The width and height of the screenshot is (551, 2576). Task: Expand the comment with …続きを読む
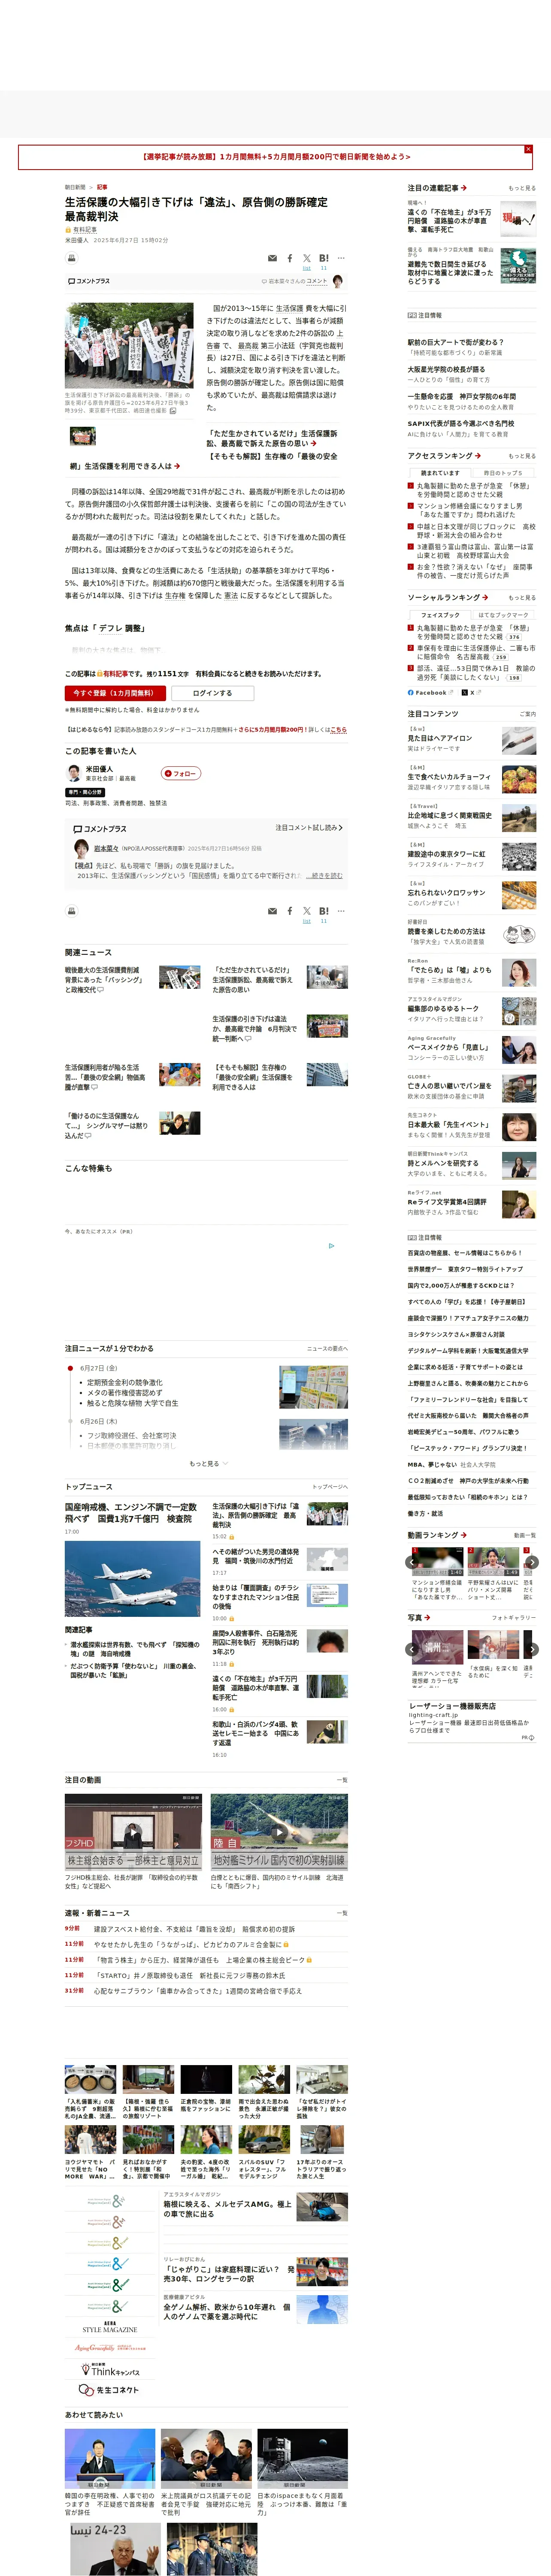pos(324,875)
